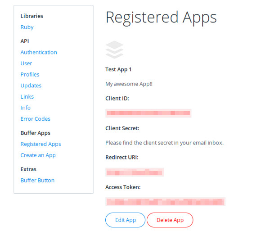Navigate to the Links page
Viewport: 270px width, 236px height.
pos(27,96)
